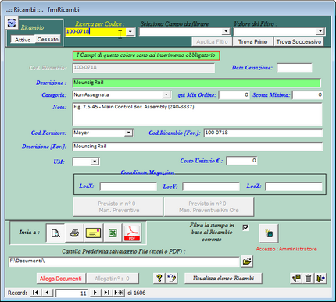Export to PDF via the Acrobat icon

point(132,233)
